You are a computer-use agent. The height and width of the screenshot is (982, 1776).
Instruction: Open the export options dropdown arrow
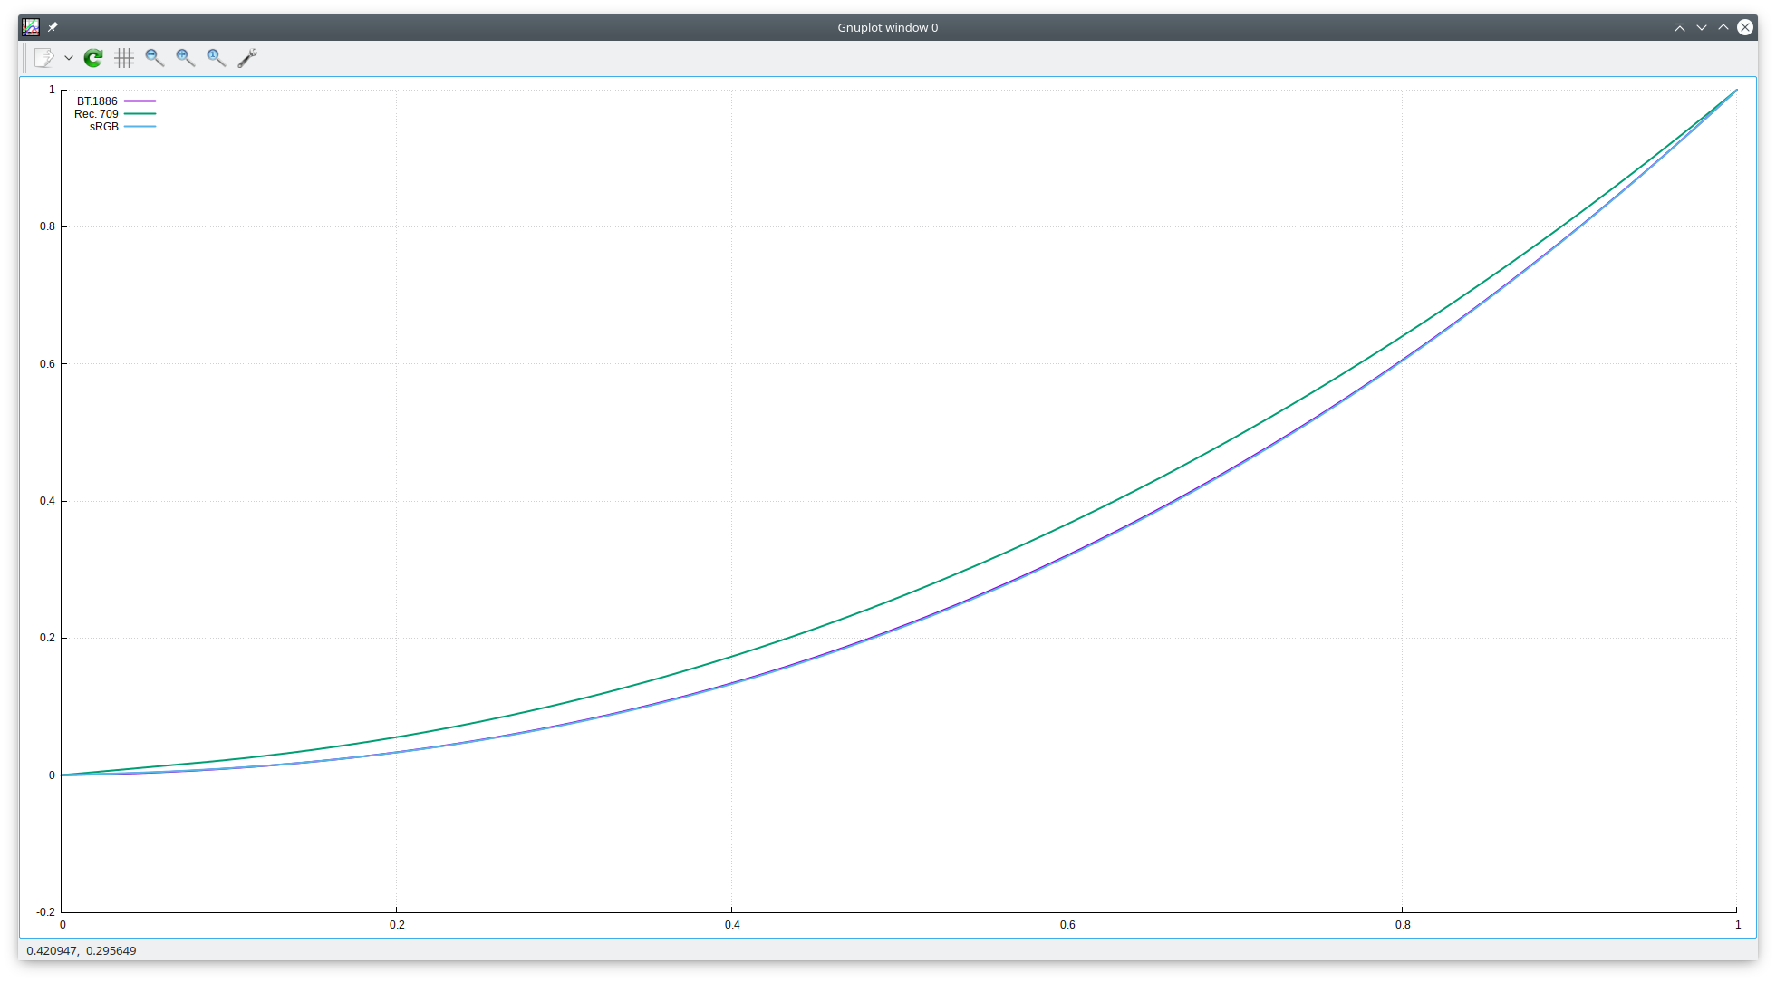(68, 58)
